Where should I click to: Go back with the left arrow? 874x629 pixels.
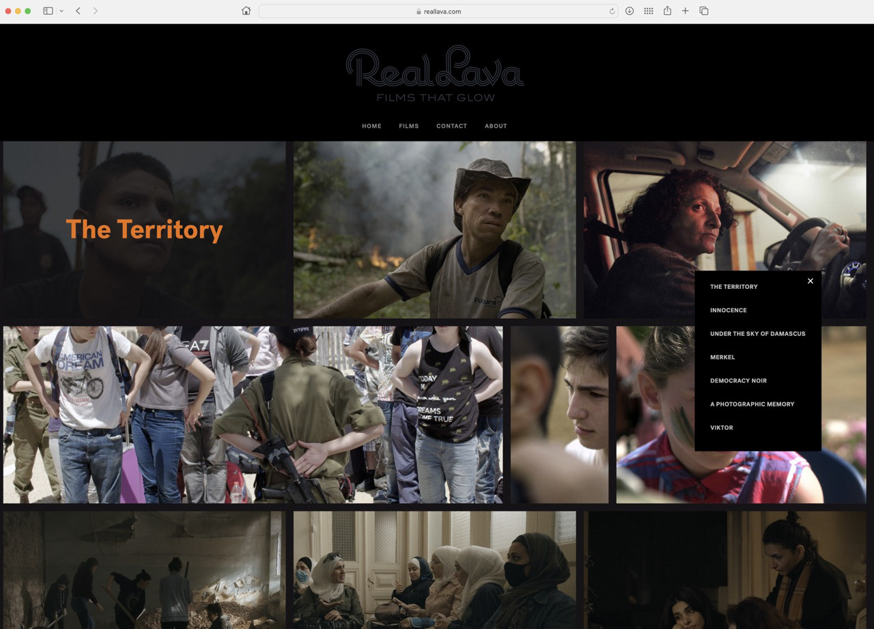(x=78, y=11)
